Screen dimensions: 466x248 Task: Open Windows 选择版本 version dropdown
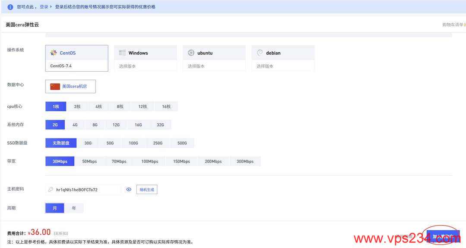[x=145, y=66]
